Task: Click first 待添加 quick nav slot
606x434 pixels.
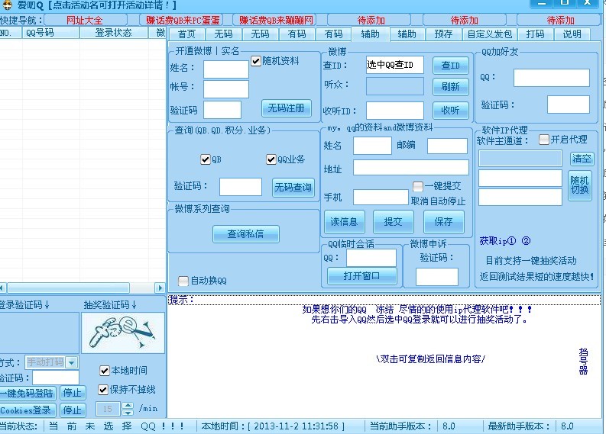Action: point(370,20)
